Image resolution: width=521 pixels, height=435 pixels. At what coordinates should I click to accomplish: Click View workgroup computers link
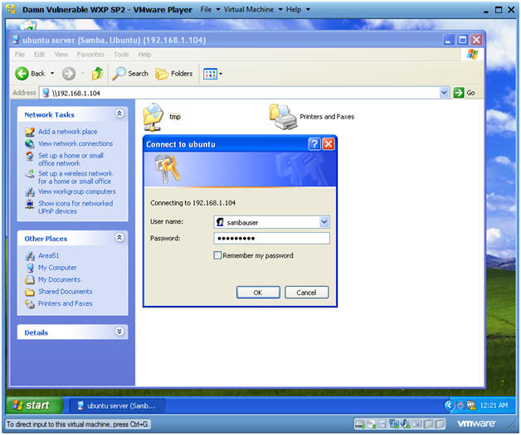(77, 191)
